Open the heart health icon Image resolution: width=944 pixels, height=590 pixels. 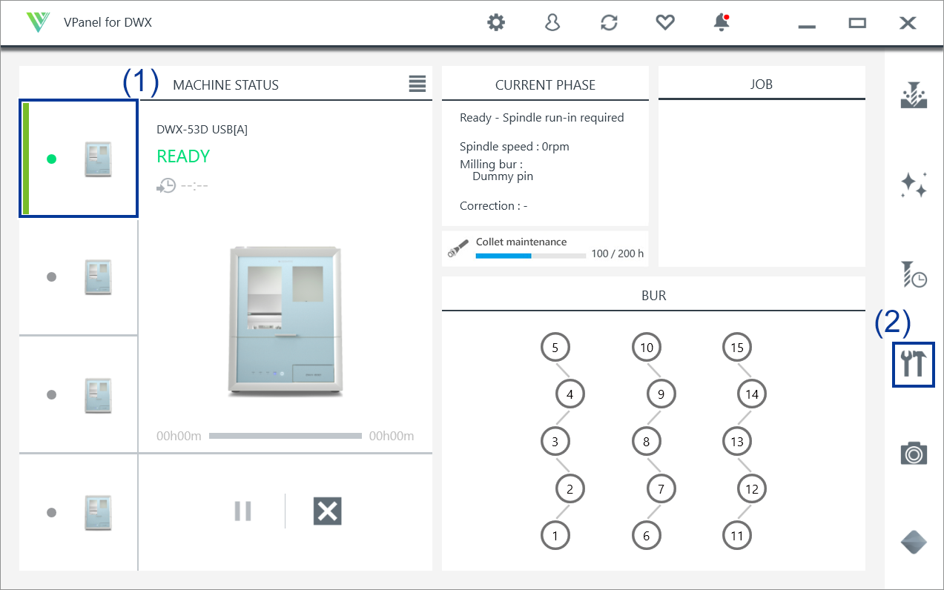(x=665, y=23)
